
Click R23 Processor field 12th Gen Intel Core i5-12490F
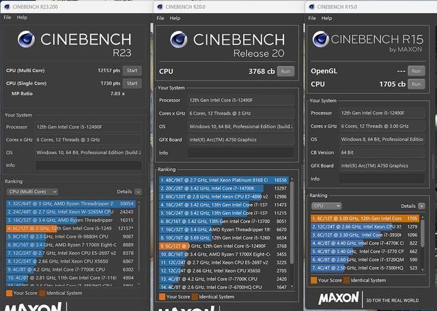(88, 127)
